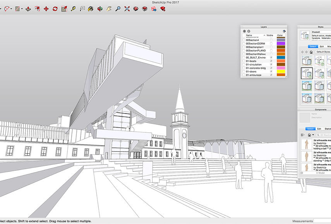Click the home icon in Components panel

pyautogui.click(x=309, y=135)
